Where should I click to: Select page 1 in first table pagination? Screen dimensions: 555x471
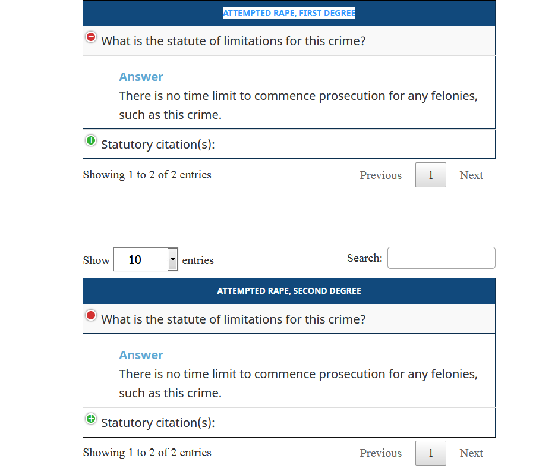coord(430,175)
